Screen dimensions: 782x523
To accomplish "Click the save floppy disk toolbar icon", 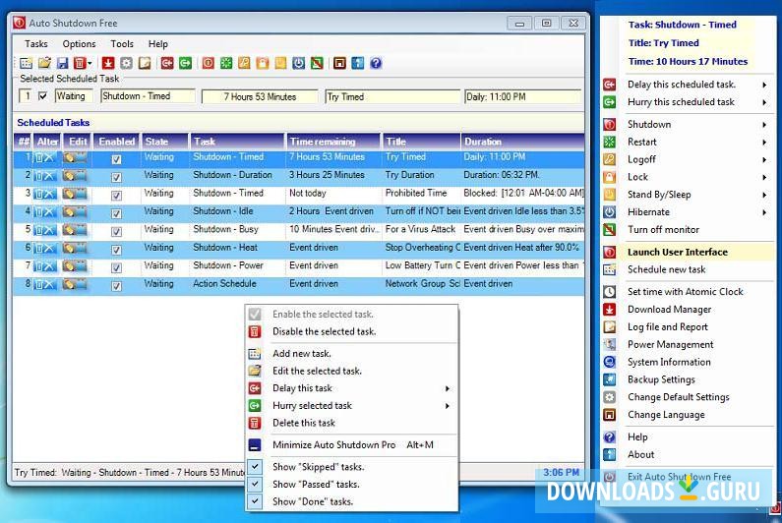I will pyautogui.click(x=62, y=63).
